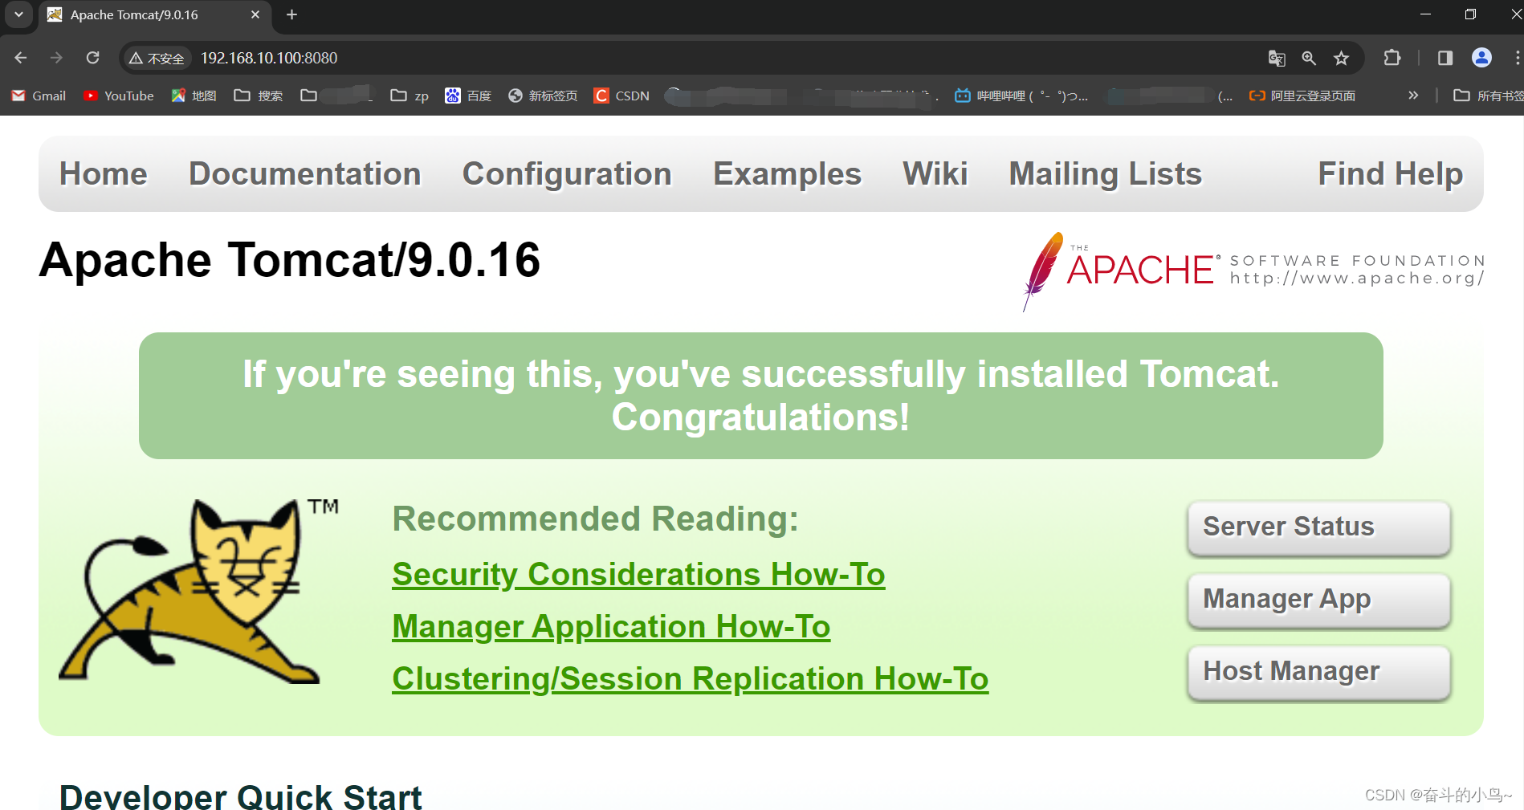Viewport: 1524px width, 810px height.
Task: Open Examples in the Tomcat nav bar
Action: (787, 173)
